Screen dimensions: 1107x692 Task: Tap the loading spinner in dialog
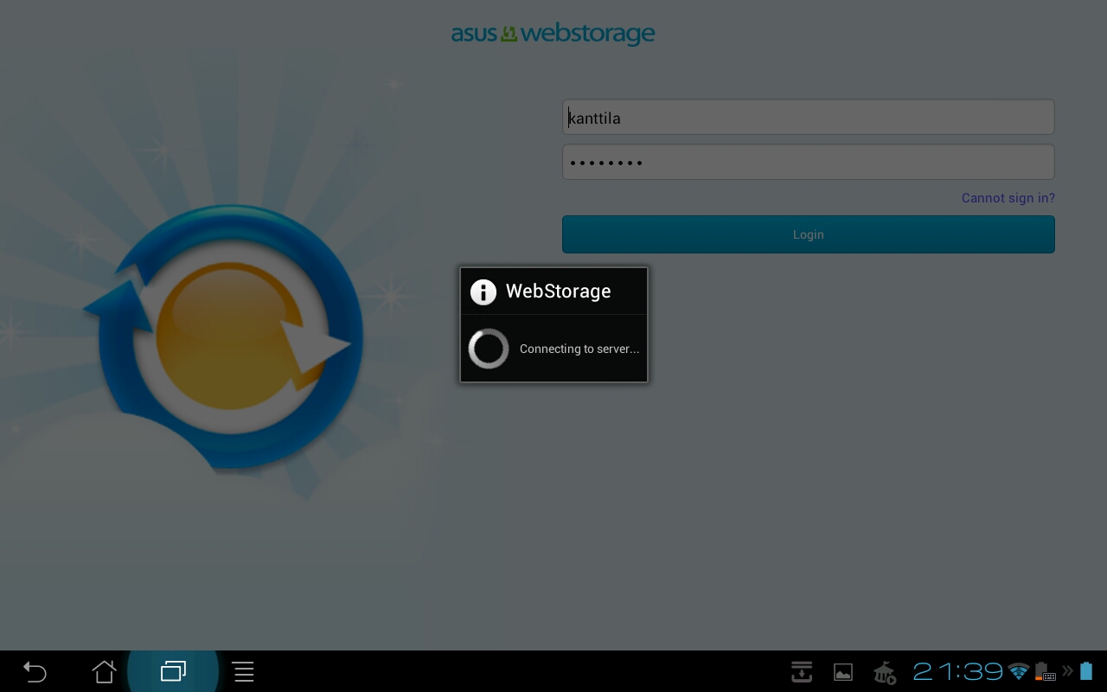(x=489, y=349)
